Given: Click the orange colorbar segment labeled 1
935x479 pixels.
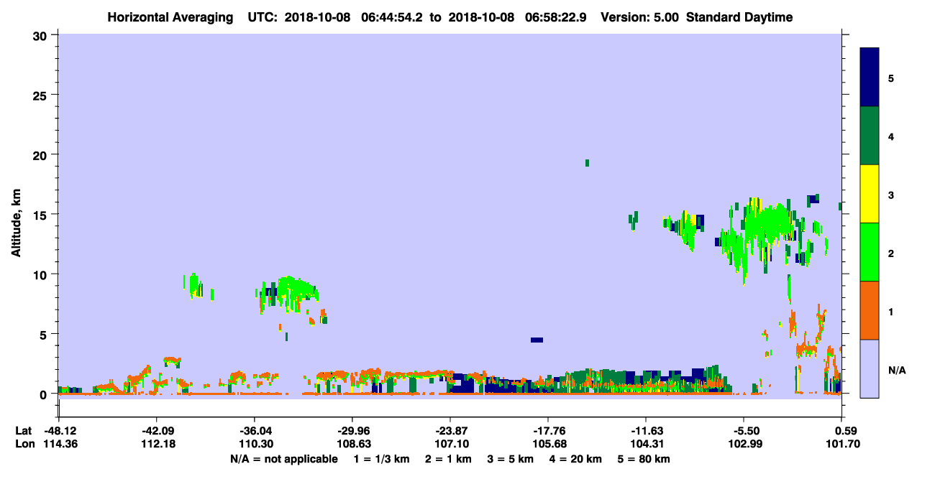Looking at the screenshot, I should [x=870, y=310].
